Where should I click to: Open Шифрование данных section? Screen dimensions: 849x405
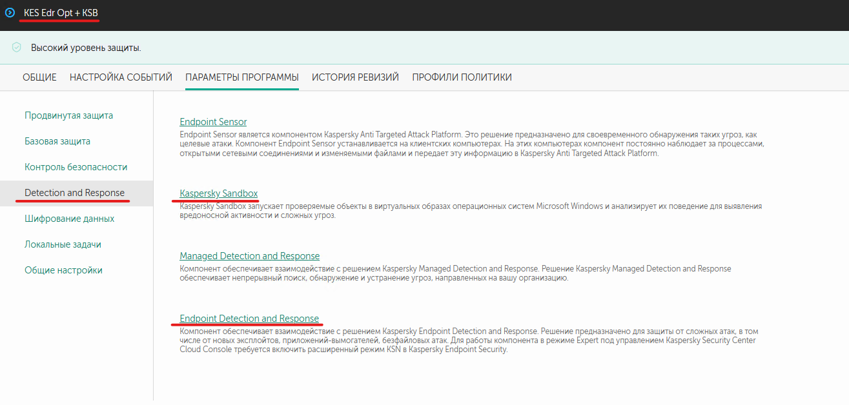pos(70,219)
